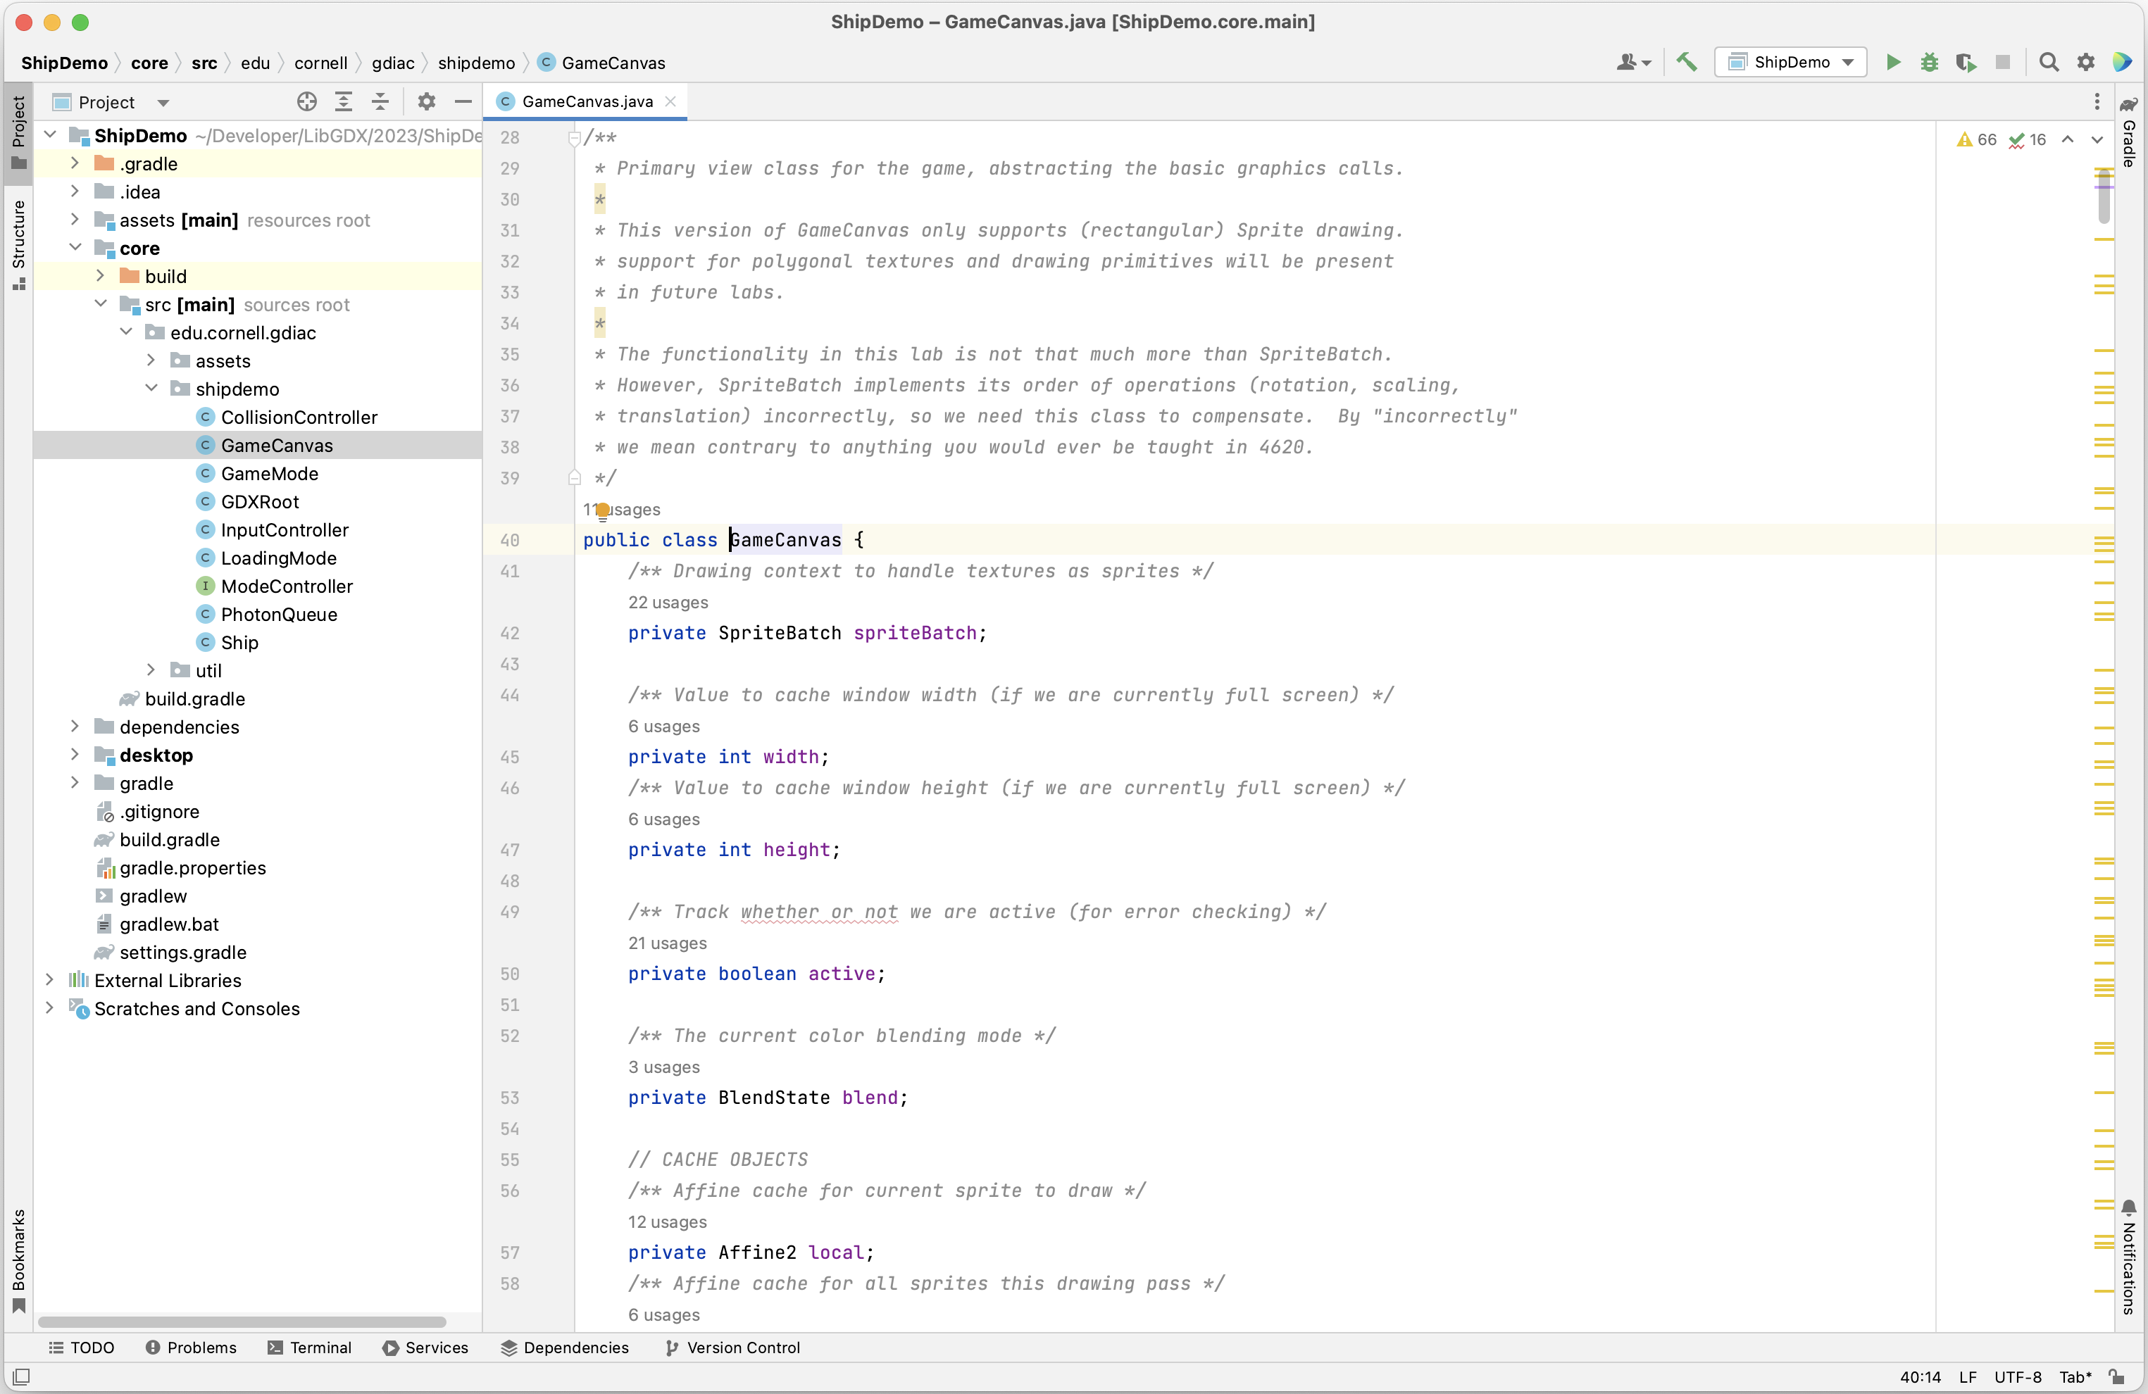The image size is (2148, 1394).
Task: Open the Problems tool window tab
Action: point(190,1347)
